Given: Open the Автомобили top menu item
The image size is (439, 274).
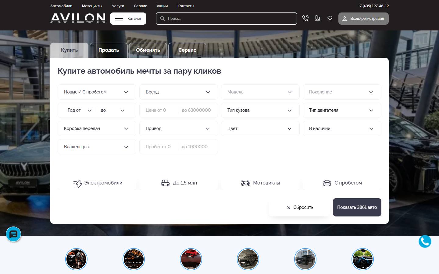Looking at the screenshot, I should [x=61, y=6].
